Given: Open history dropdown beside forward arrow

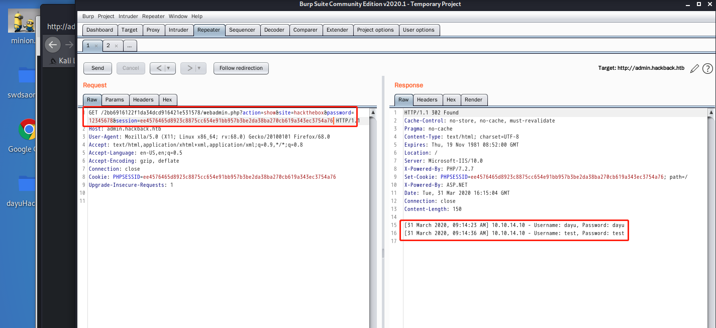Looking at the screenshot, I should 200,68.
